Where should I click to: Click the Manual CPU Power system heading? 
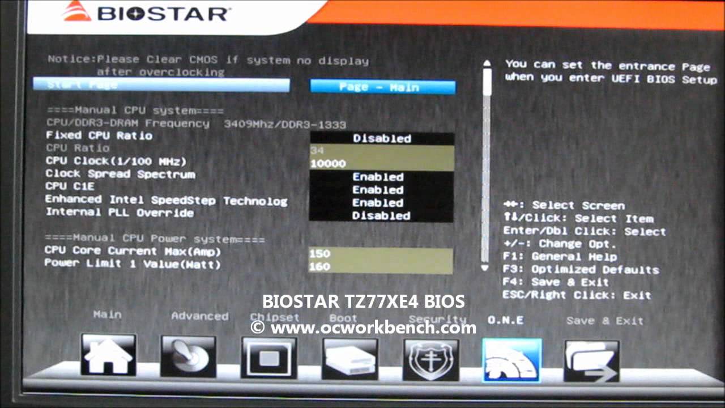coord(155,239)
